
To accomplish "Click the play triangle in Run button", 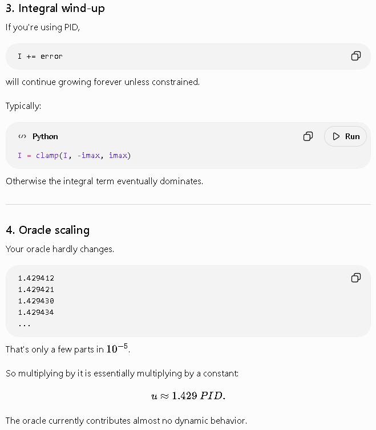I will click(336, 136).
